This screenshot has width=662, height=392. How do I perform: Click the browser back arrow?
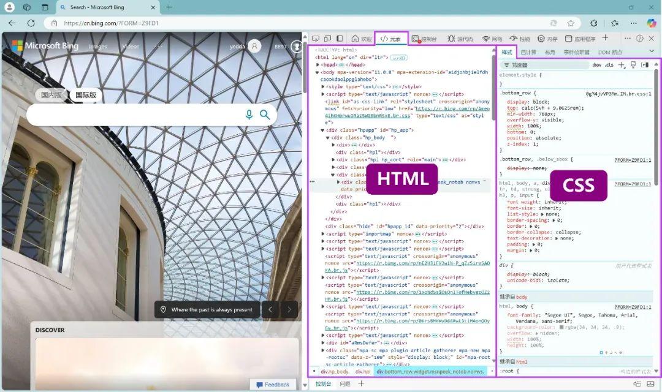[12, 23]
